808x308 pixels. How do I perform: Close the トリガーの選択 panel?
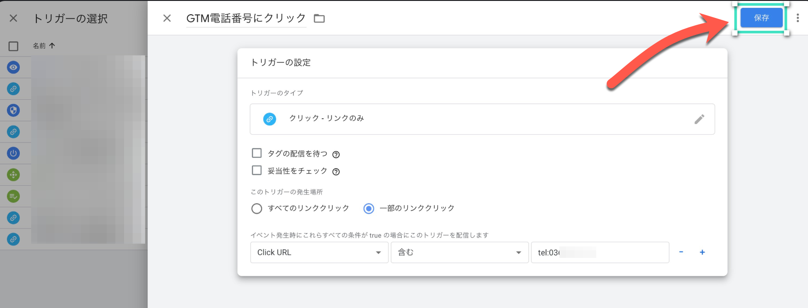point(13,18)
